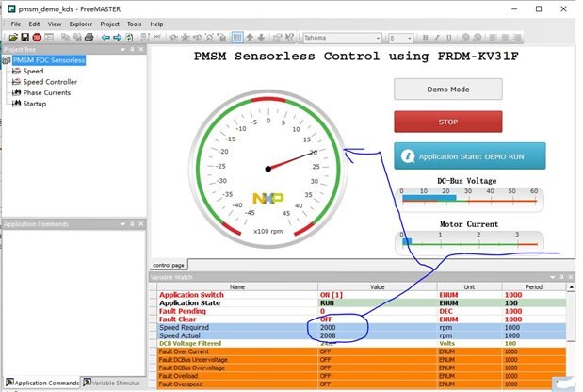This screenshot has height=392, width=583.
Task: Align text right in toolbar
Action: (517, 37)
